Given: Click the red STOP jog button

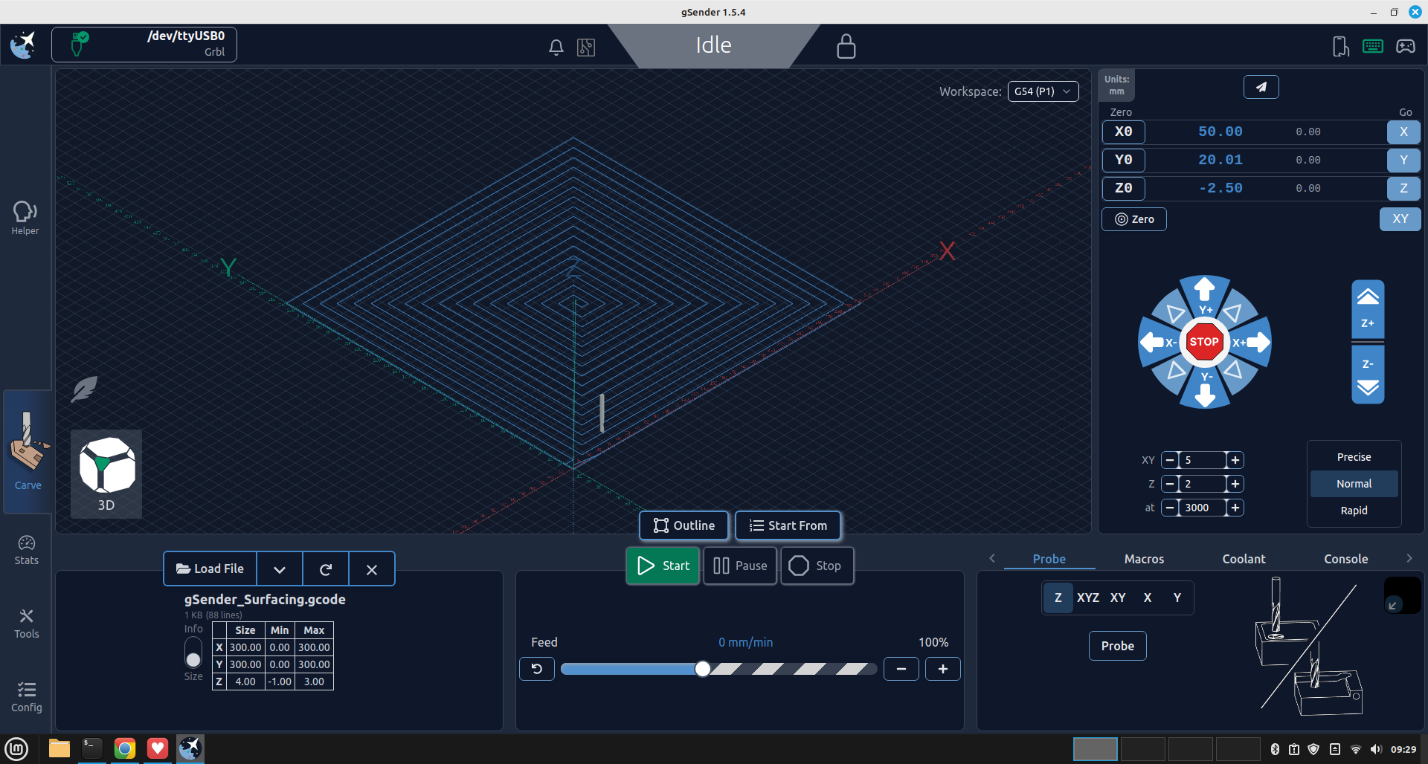Looking at the screenshot, I should click(1204, 342).
